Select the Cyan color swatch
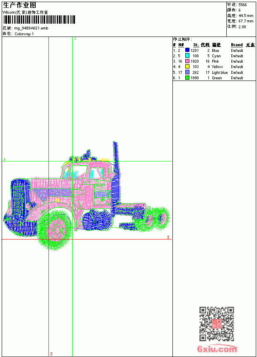257x357 pixels. 187,56
